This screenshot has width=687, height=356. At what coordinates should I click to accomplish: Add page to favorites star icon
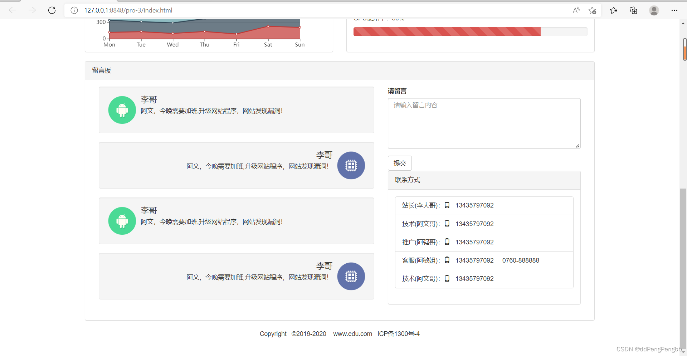[592, 10]
